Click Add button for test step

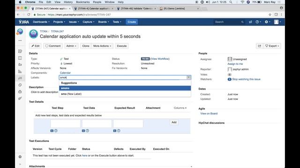pos(174,122)
